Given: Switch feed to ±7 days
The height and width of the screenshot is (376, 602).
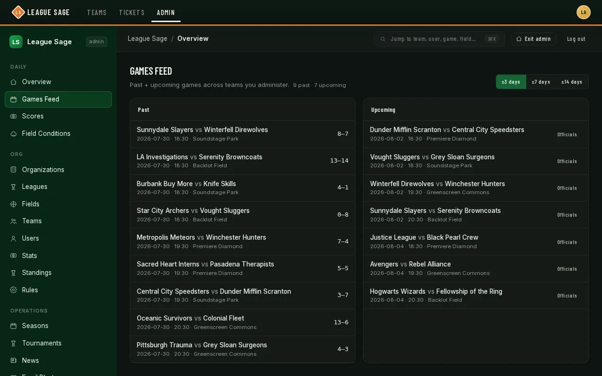Looking at the screenshot, I should (541, 82).
